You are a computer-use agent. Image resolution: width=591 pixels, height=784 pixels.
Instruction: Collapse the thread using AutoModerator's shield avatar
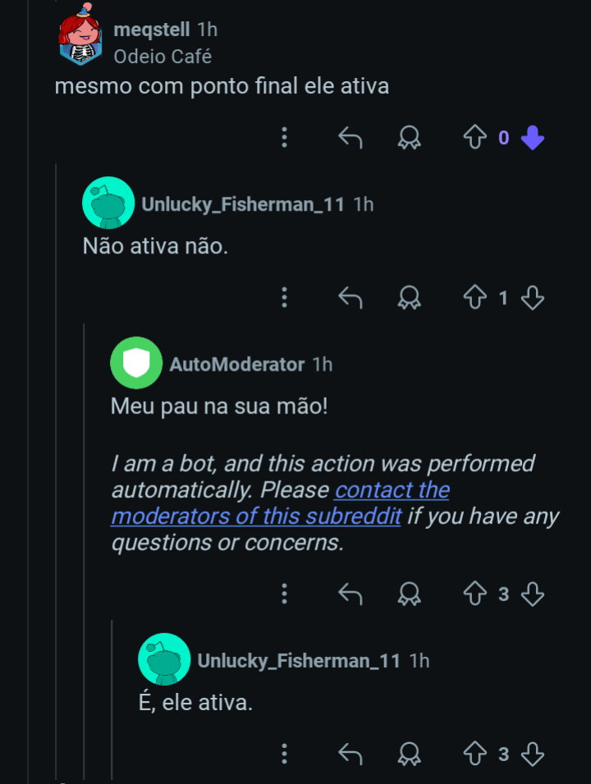click(136, 362)
